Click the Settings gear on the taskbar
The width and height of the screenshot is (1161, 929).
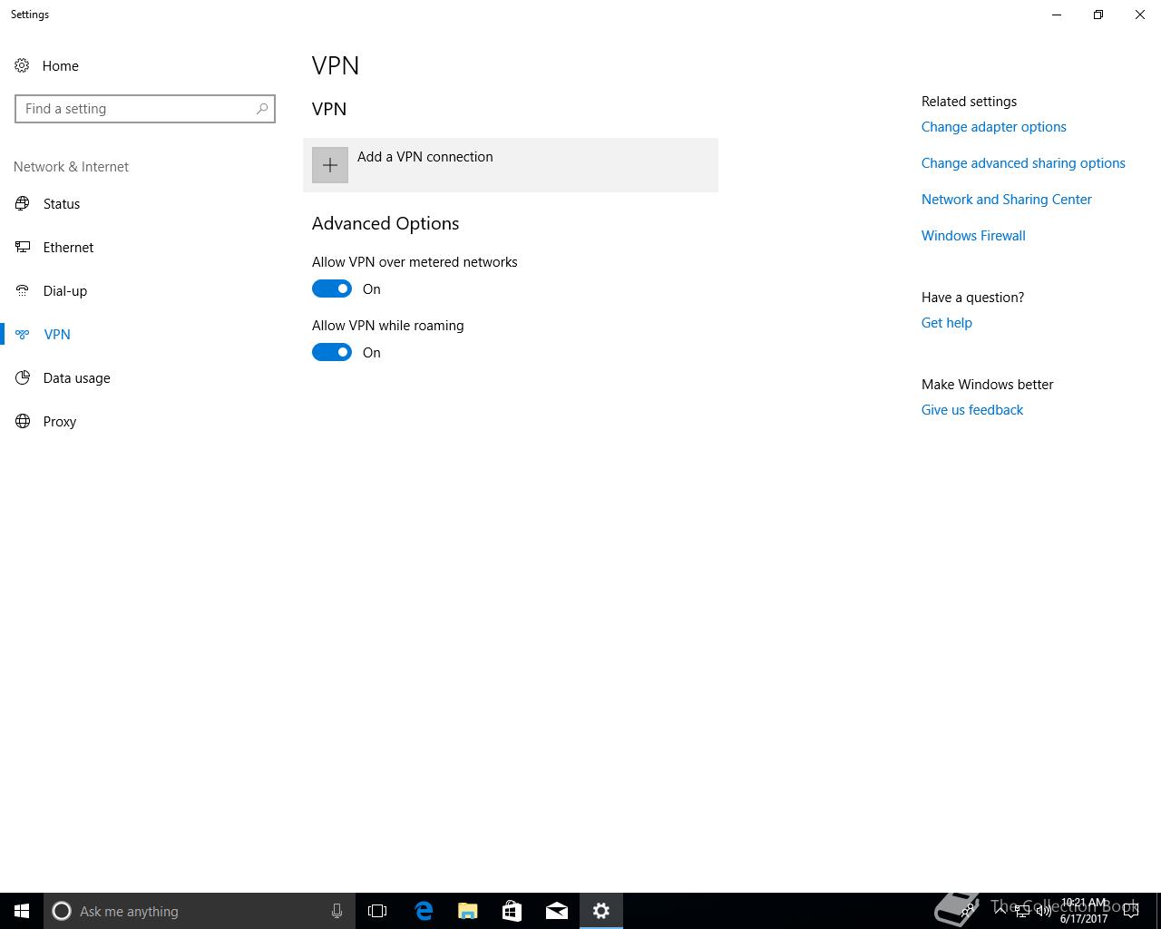[x=601, y=911]
